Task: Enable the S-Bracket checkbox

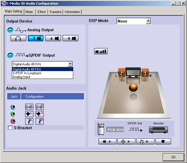Action: [x=10, y=128]
